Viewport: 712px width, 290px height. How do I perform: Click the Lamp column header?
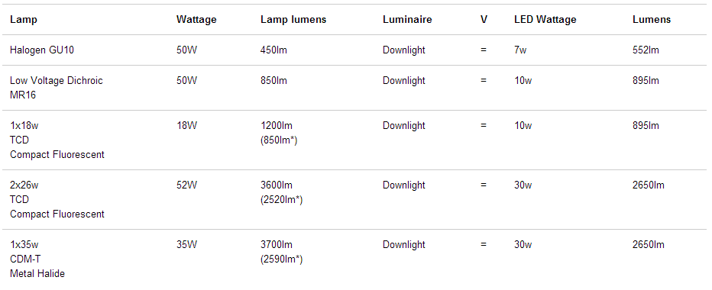(24, 20)
